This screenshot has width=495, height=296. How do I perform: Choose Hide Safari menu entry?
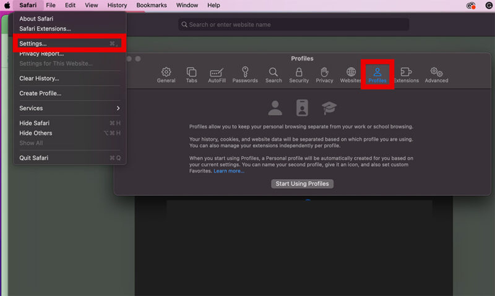(x=69, y=123)
